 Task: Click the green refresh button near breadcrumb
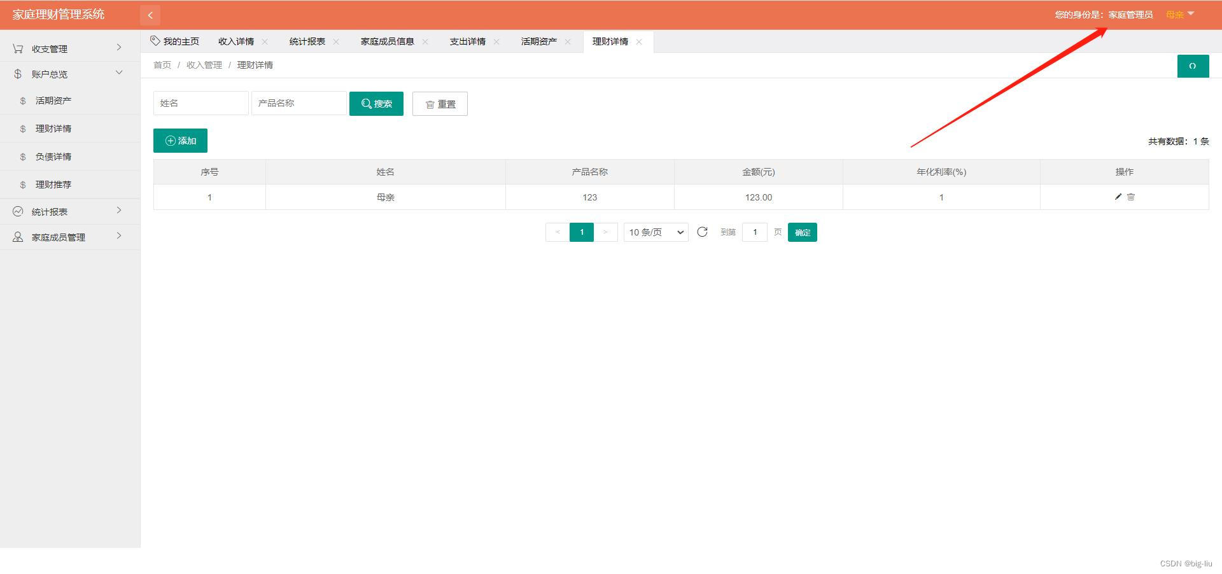pos(1193,66)
